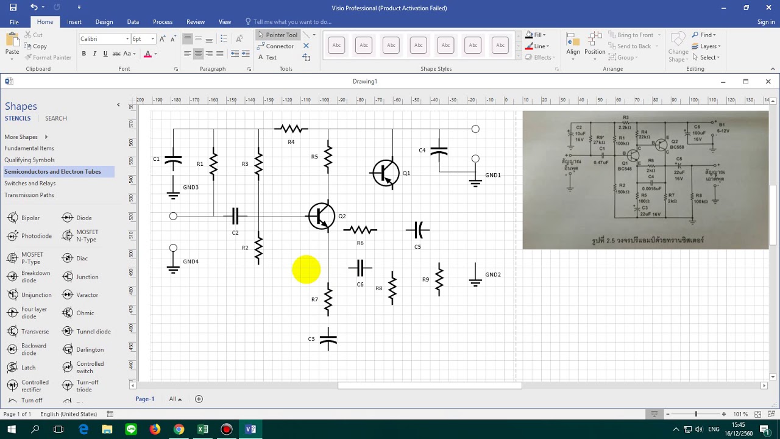Pick the Tunnel diode stencil
This screenshot has width=780, height=439.
click(x=87, y=332)
